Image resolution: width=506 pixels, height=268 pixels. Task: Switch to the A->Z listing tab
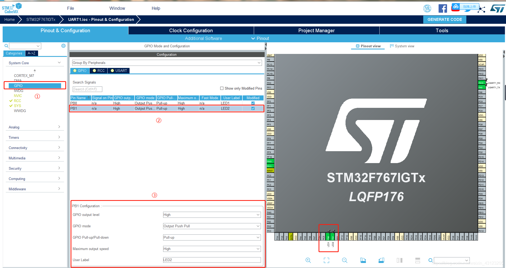click(31, 53)
